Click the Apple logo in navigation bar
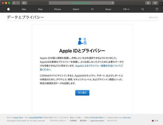The width and height of the screenshot is (163, 125). pyautogui.click(x=8, y=9)
